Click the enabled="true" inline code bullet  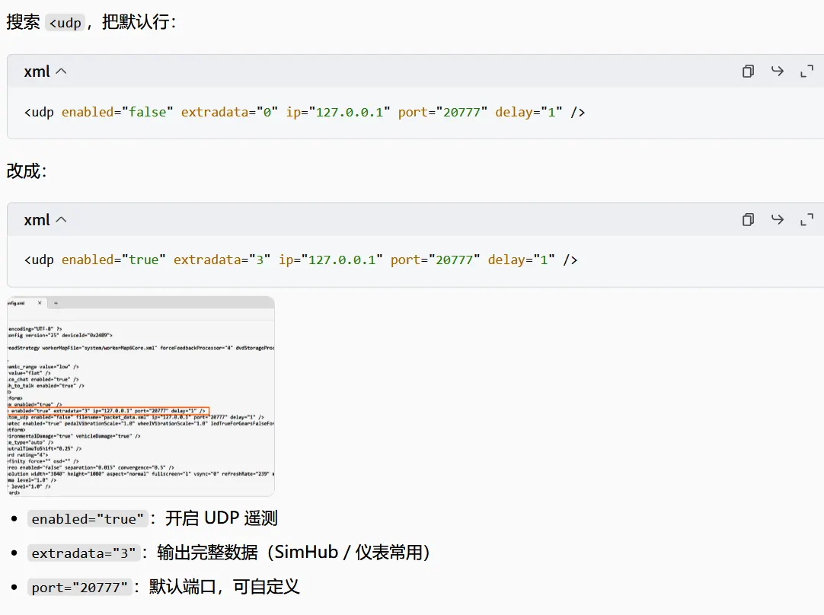click(88, 519)
